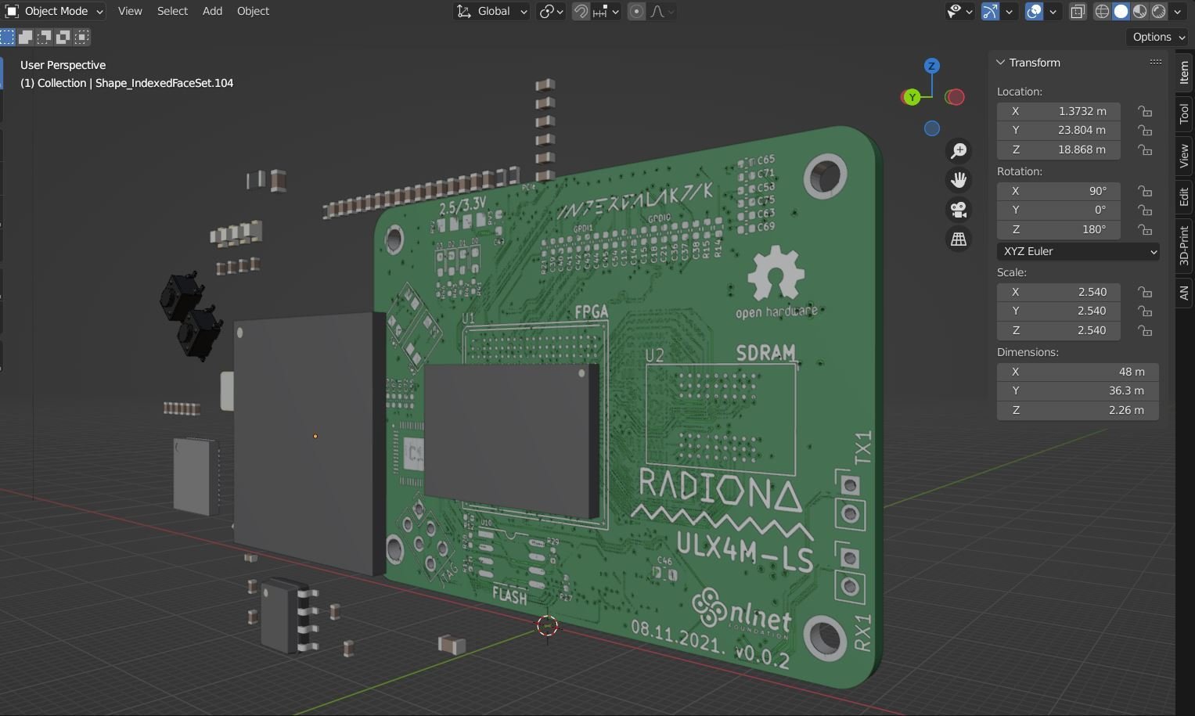Switch to the Edit sidebar tab
The height and width of the screenshot is (716, 1195).
point(1184,196)
